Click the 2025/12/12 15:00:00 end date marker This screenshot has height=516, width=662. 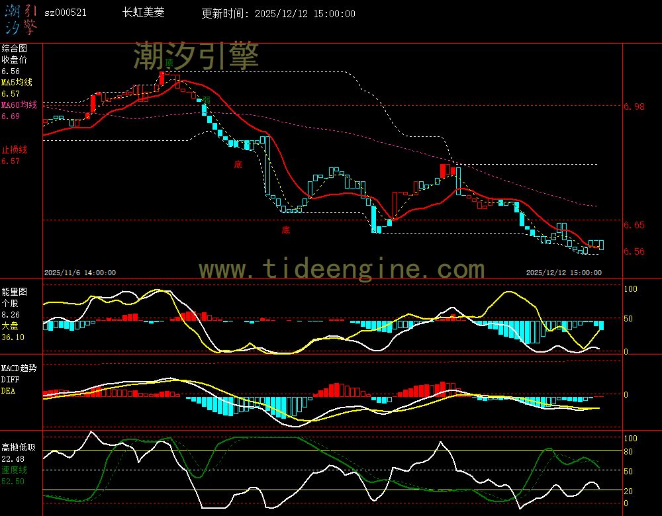tap(563, 272)
